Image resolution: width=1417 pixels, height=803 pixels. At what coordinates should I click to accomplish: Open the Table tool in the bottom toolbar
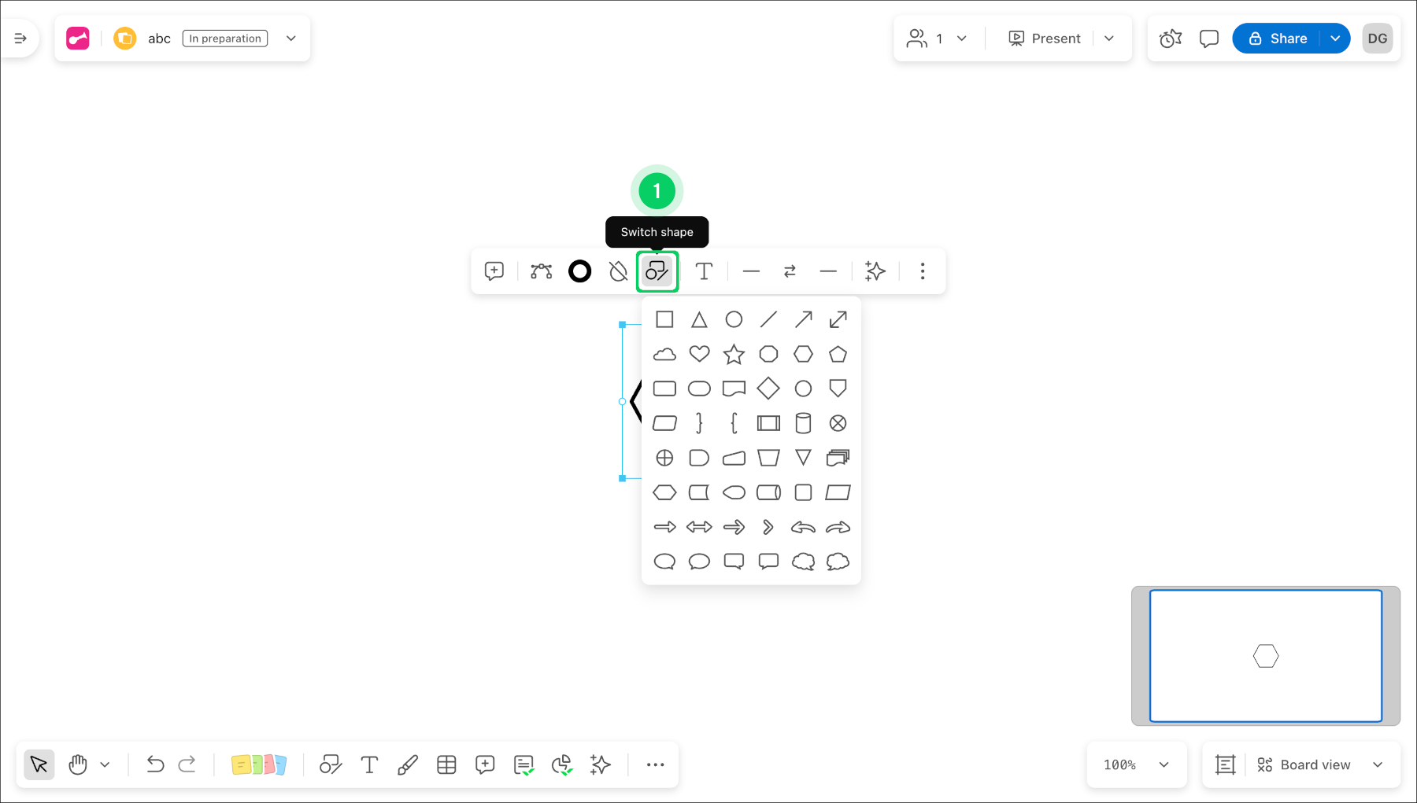tap(446, 764)
